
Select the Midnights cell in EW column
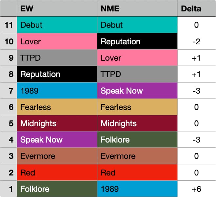tap(57, 123)
